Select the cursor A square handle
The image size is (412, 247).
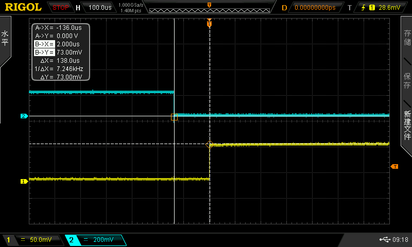[x=174, y=117]
